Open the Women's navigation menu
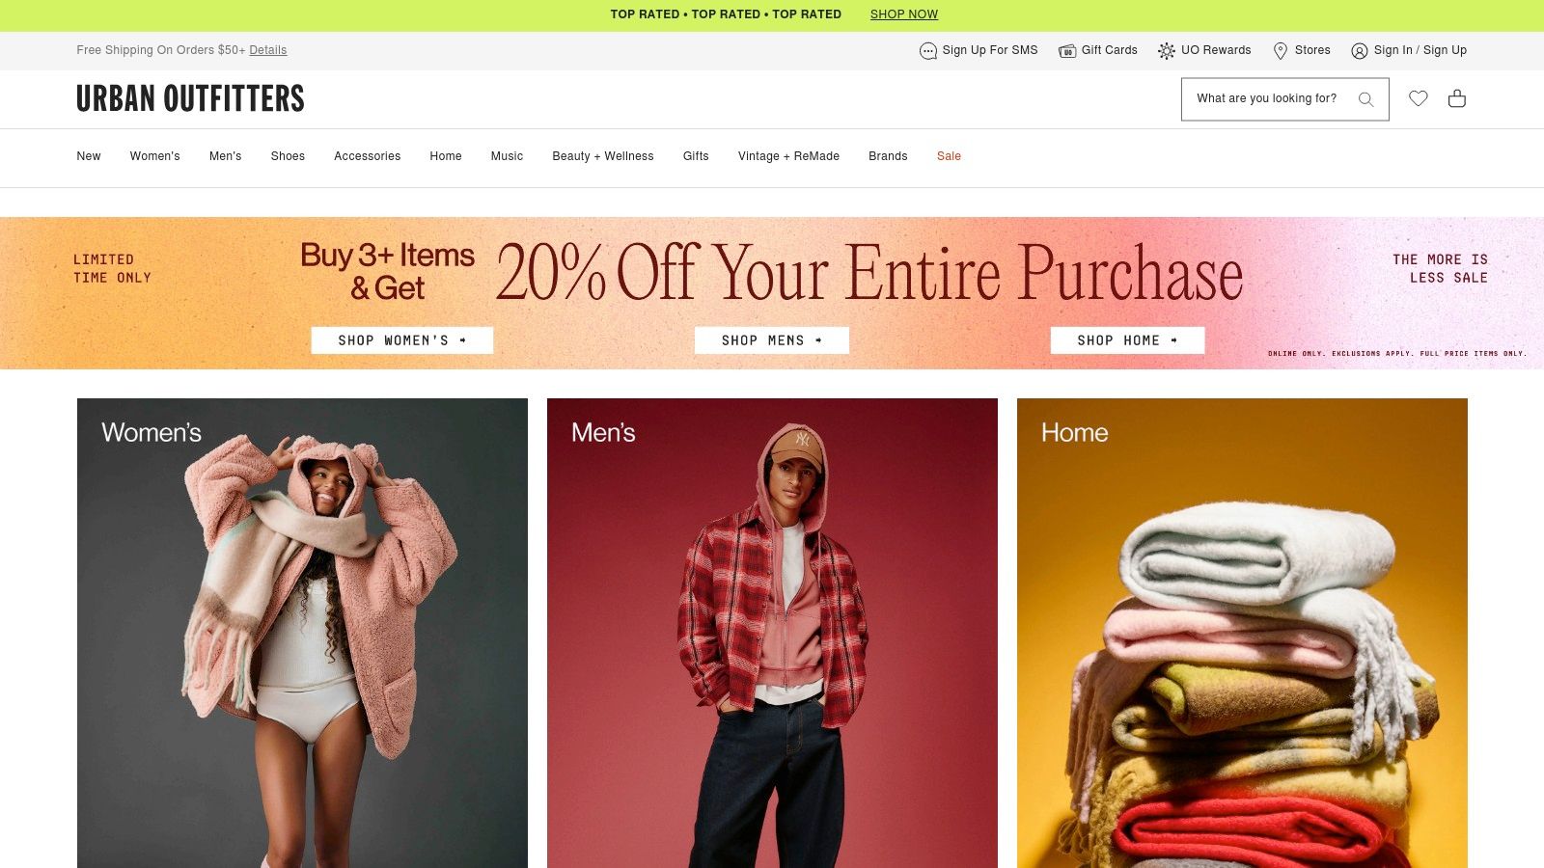 coord(155,156)
